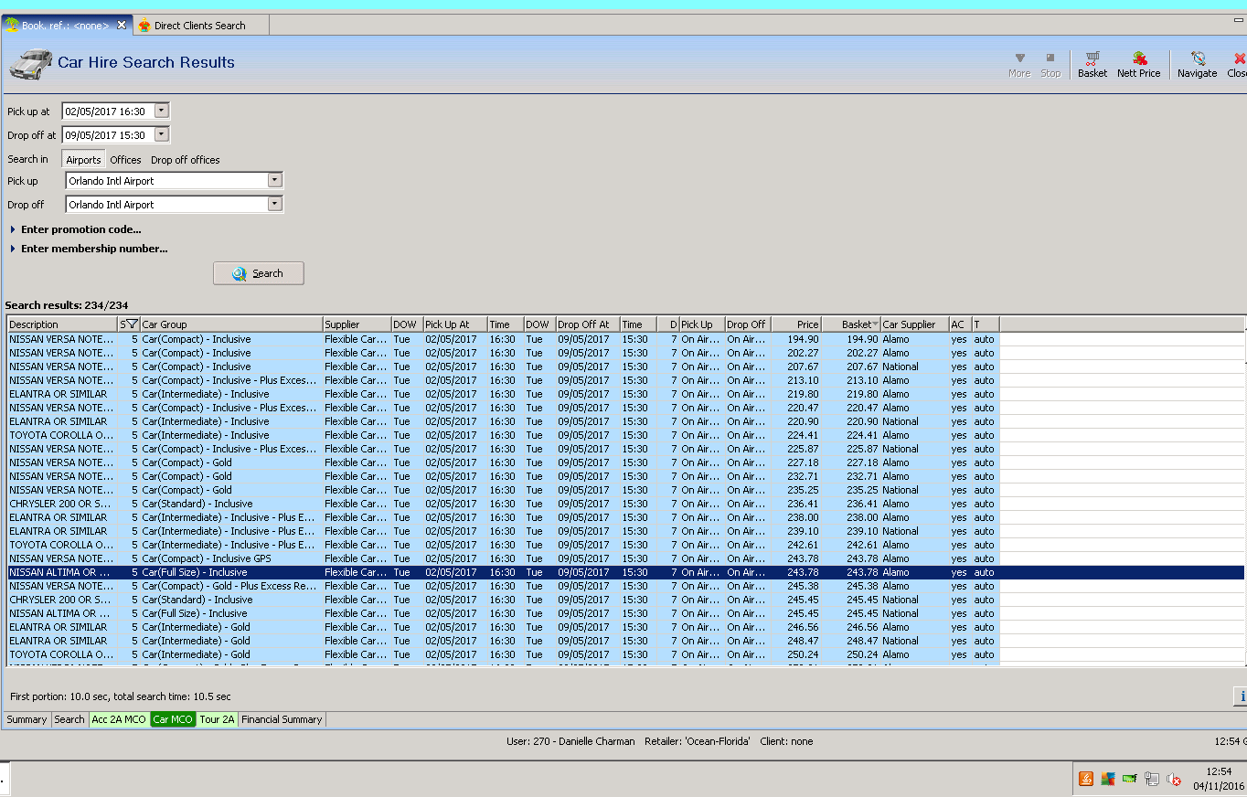Click the Drop off at date field
This screenshot has height=797, width=1247.
108,134
